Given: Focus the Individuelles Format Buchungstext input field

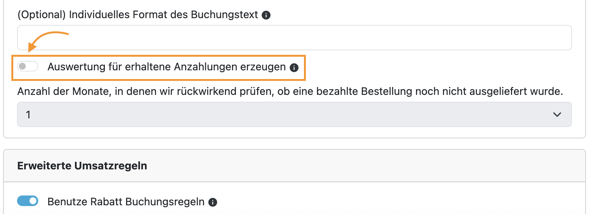Looking at the screenshot, I should click(294, 37).
